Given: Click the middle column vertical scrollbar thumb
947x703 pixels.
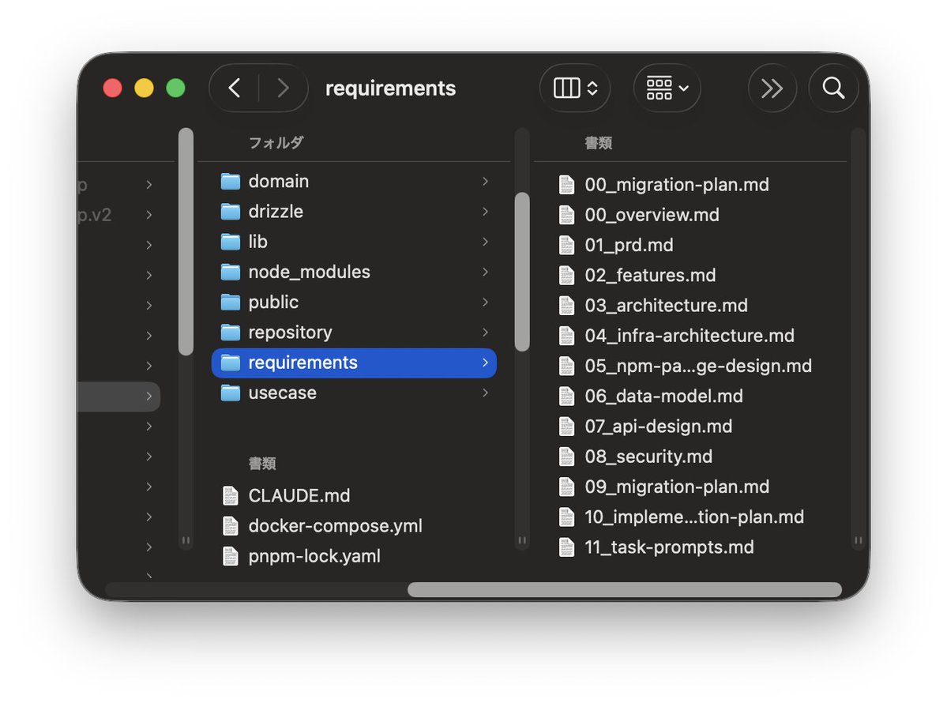Looking at the screenshot, I should 522,272.
